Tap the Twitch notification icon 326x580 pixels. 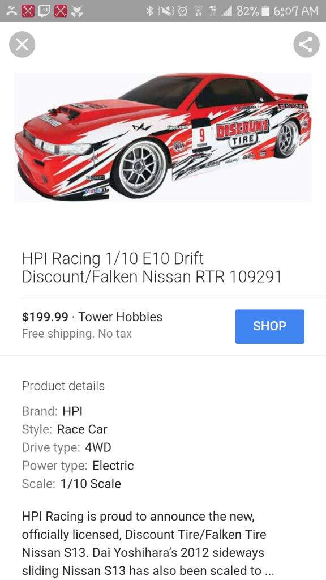44,11
